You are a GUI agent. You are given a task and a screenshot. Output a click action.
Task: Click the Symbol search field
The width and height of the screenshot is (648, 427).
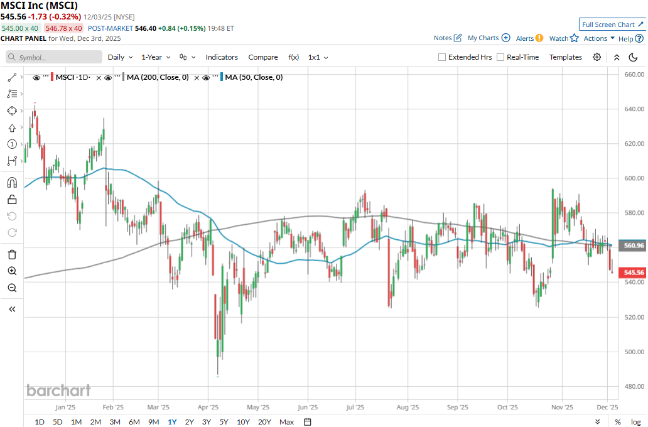coord(54,57)
